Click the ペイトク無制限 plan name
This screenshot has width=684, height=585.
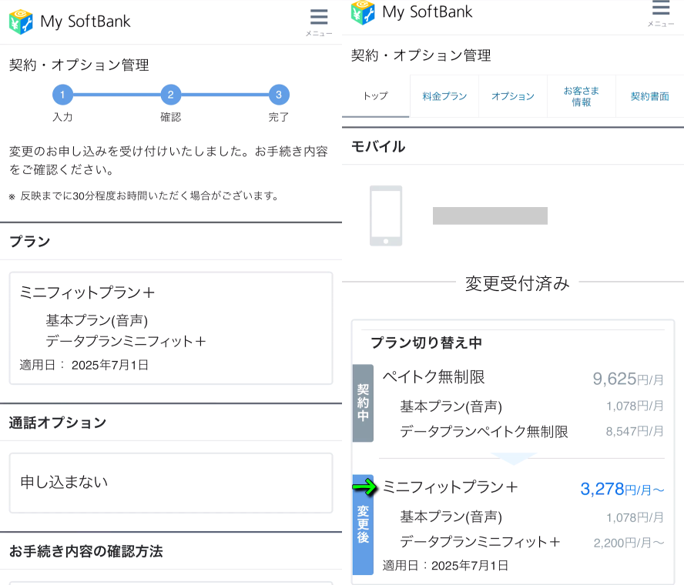(x=434, y=377)
